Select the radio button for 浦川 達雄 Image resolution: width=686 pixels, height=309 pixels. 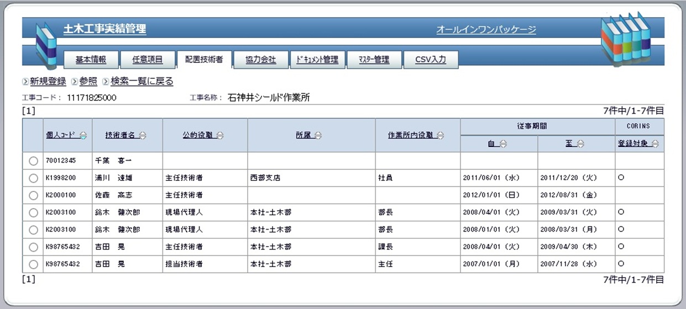tap(33, 178)
